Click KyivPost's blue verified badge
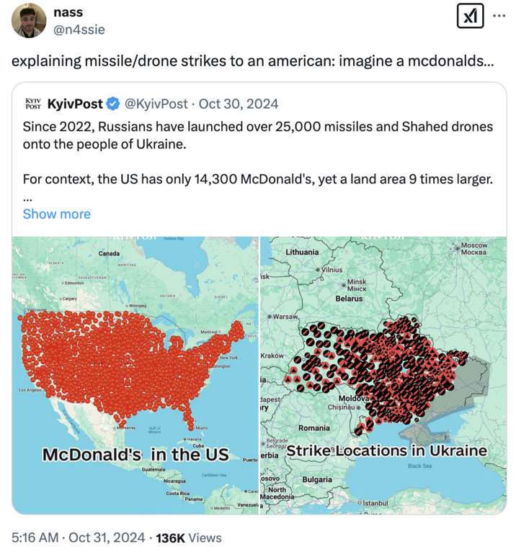 [113, 104]
